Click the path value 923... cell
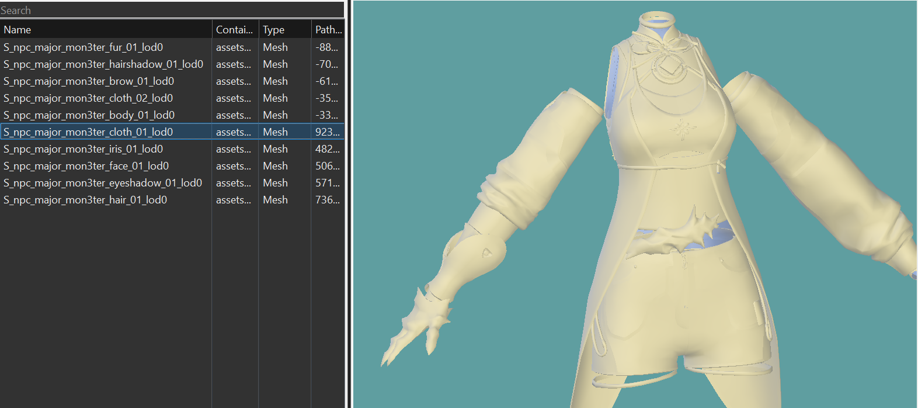918x408 pixels. pos(328,132)
